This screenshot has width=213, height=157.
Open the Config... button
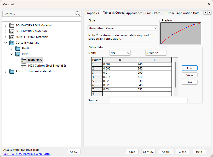click(x=149, y=152)
